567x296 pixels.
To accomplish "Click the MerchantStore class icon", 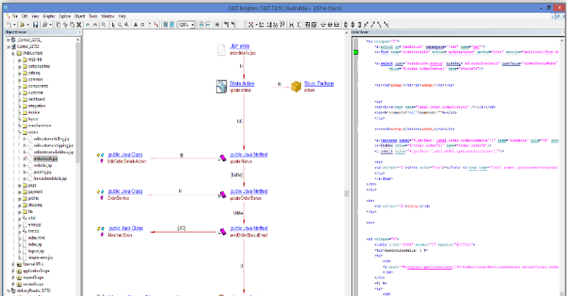I will click(x=100, y=231).
